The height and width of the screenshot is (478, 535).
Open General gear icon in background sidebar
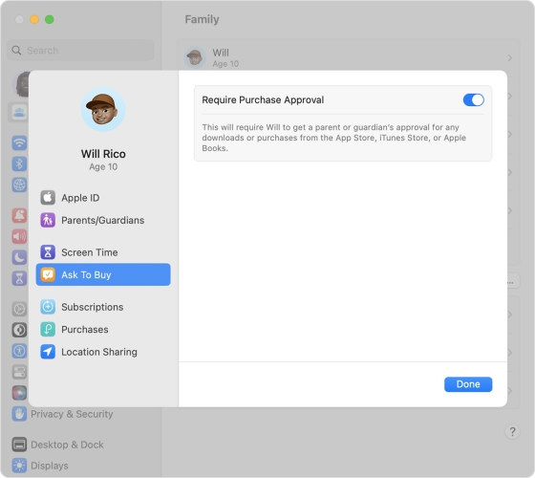(x=19, y=309)
